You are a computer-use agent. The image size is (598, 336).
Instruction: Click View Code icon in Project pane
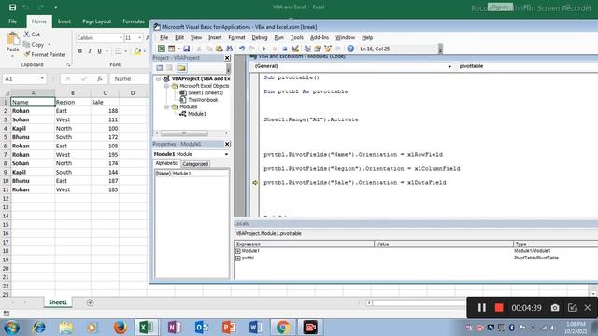click(160, 68)
